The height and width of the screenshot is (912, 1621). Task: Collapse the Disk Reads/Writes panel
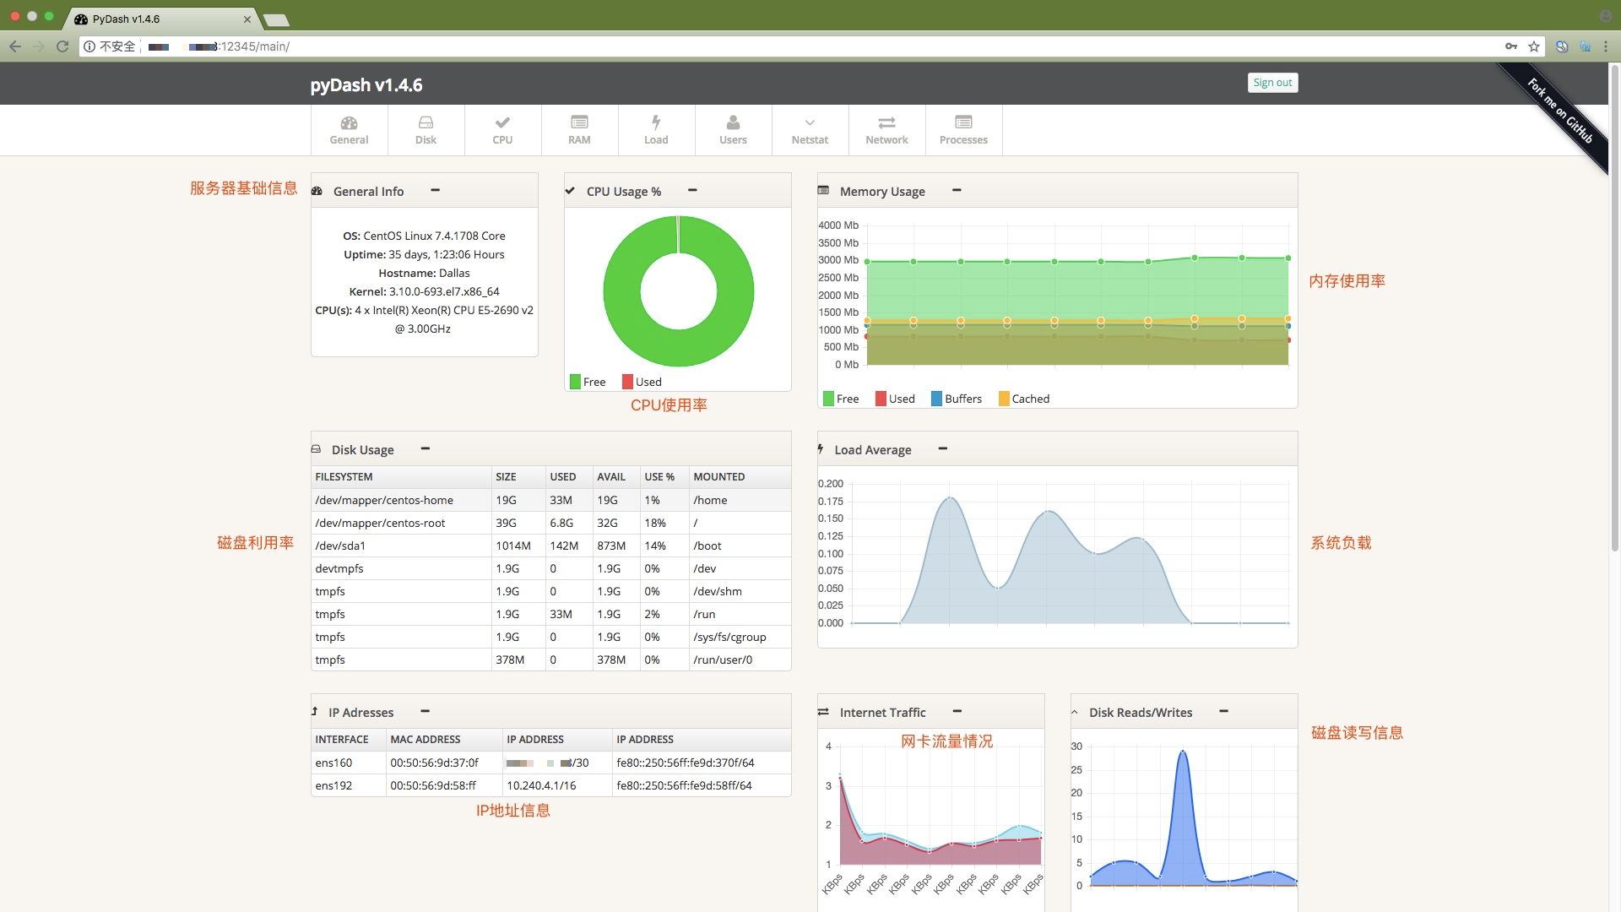pos(1223,711)
